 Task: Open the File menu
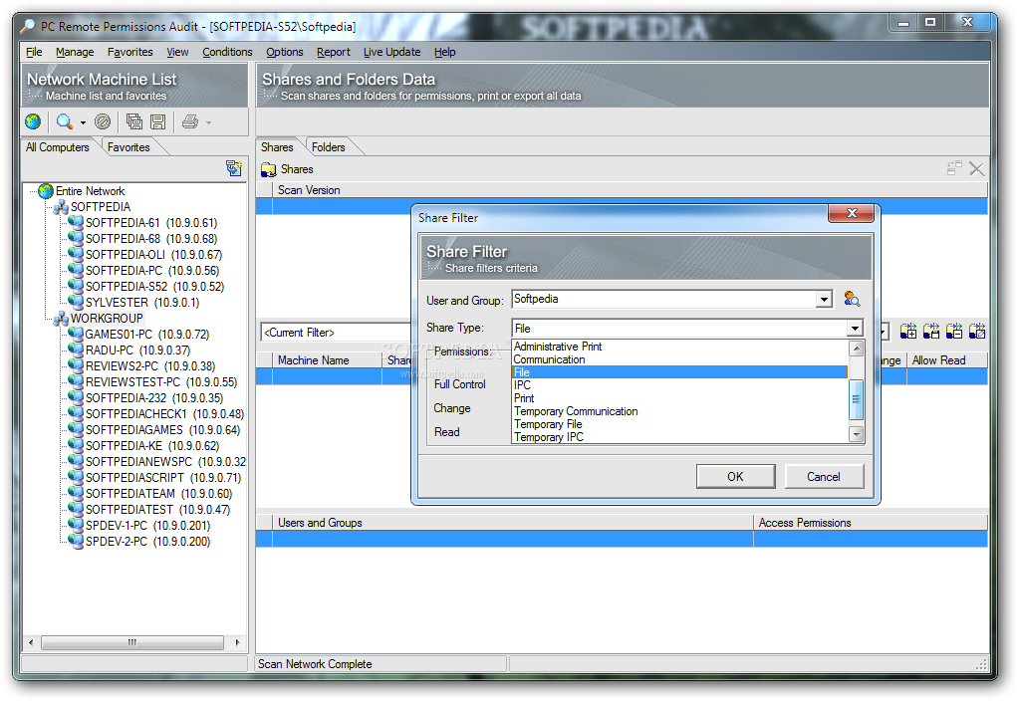coord(34,52)
